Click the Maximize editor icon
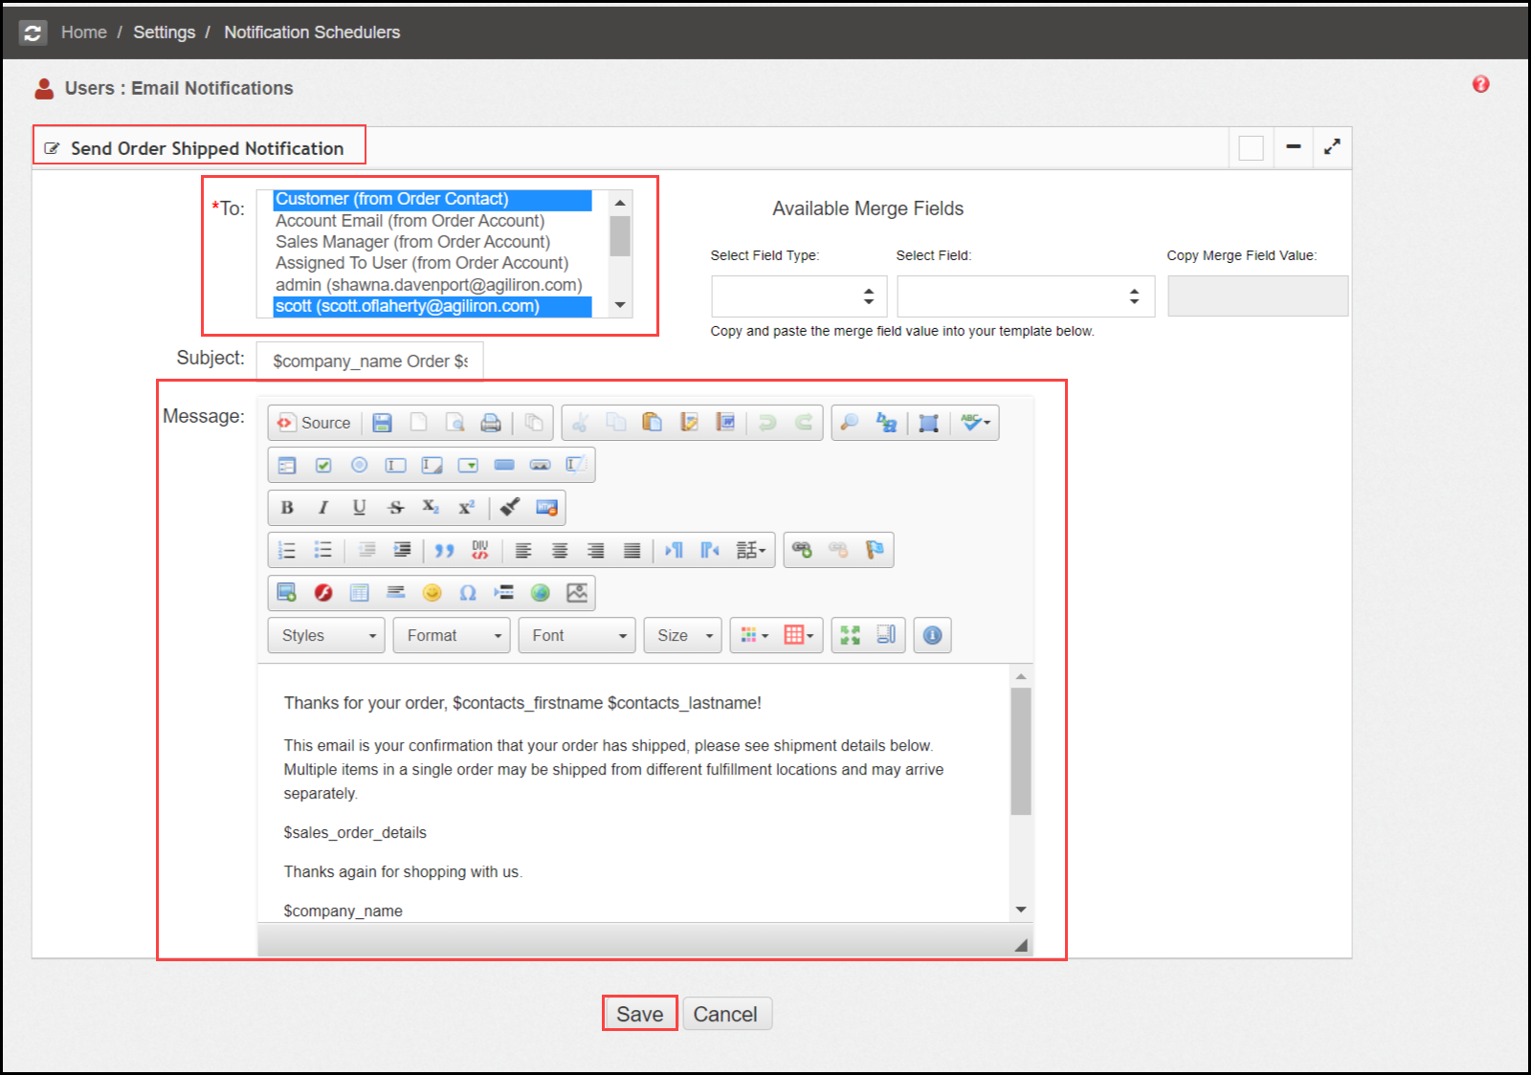The height and width of the screenshot is (1075, 1531). (x=851, y=635)
